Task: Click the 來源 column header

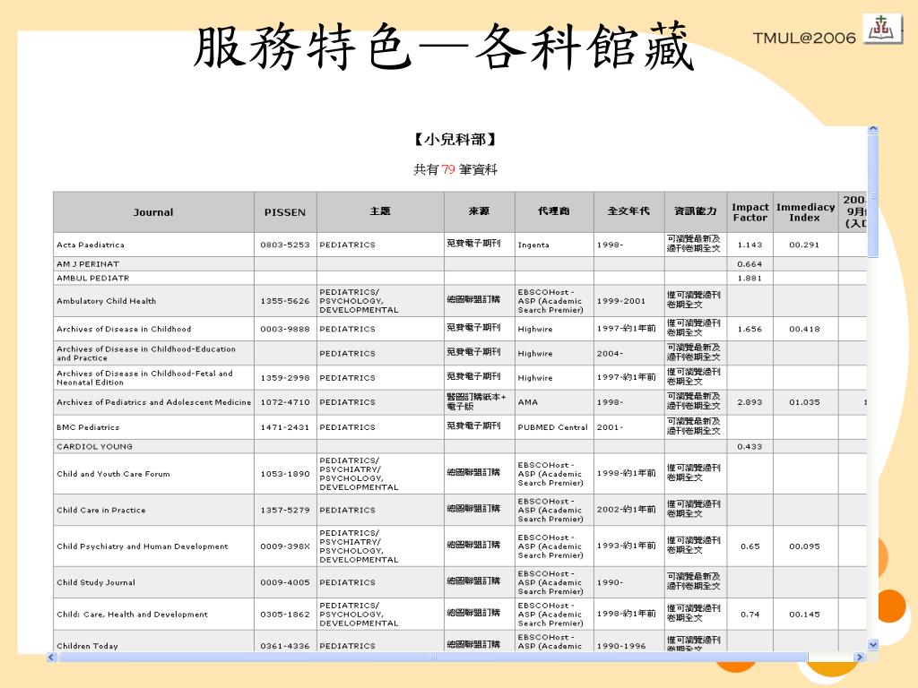Action: tap(479, 211)
